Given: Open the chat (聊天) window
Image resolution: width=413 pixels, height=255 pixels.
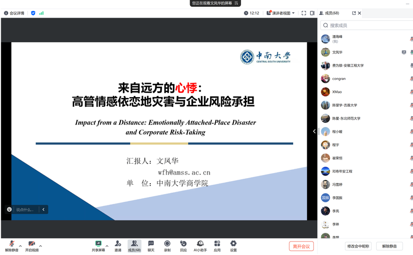Looking at the screenshot, I should (151, 245).
